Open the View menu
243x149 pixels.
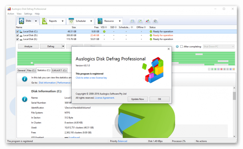click(19, 14)
